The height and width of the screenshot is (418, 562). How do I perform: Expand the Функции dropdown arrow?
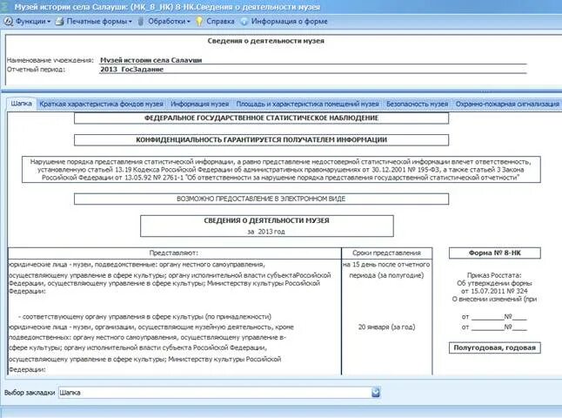pos(49,22)
